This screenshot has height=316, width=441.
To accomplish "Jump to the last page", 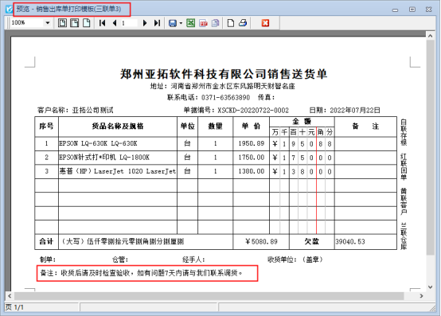I will (158, 23).
